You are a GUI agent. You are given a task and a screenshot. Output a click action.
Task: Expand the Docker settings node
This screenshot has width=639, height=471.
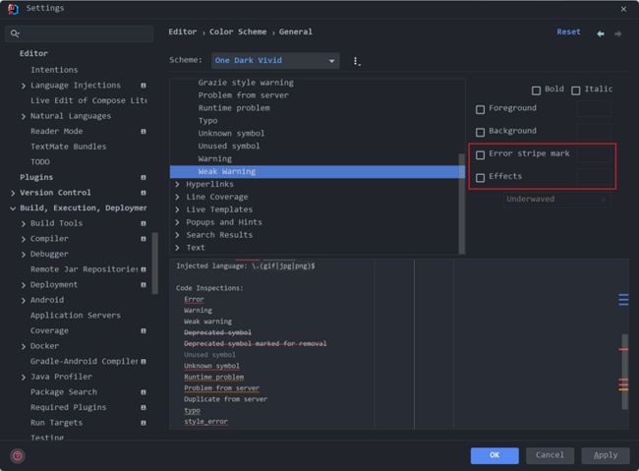pyautogui.click(x=24, y=346)
